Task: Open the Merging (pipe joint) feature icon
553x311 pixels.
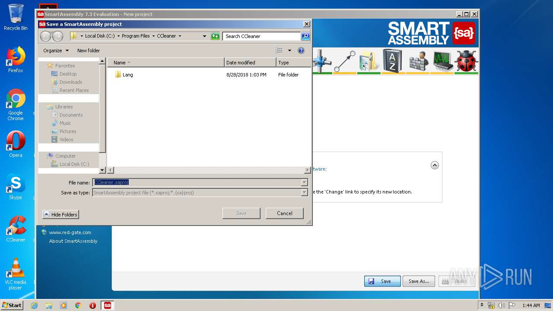Action: point(321,61)
